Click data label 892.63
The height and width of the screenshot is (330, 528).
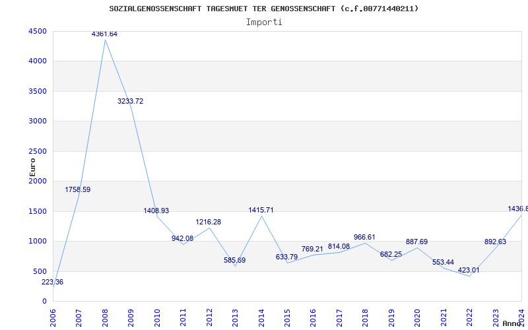[x=496, y=242]
